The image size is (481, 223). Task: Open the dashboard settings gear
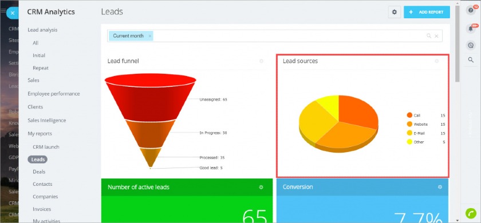pyautogui.click(x=395, y=12)
